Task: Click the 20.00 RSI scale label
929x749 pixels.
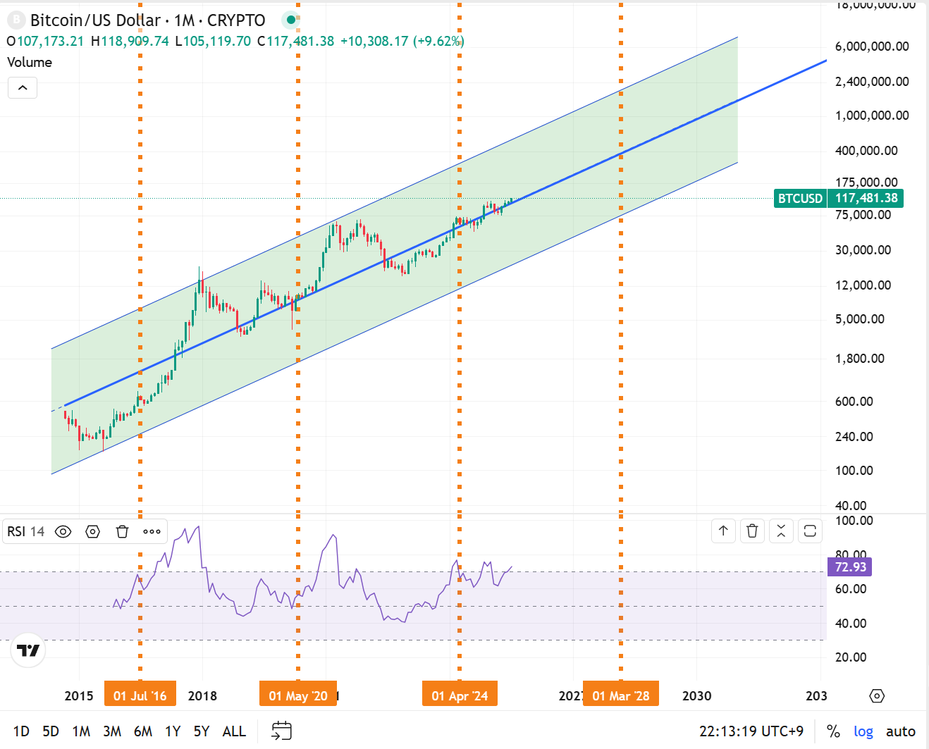Action: click(851, 657)
